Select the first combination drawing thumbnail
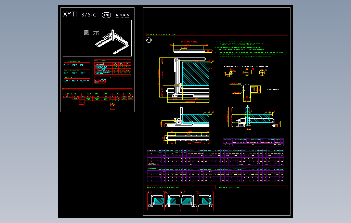Viewport: 351px width, 223px height. point(156,201)
